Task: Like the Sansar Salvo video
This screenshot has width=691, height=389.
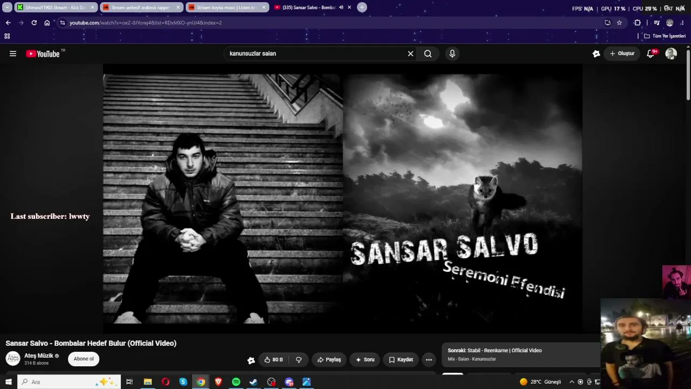Action: pos(274,360)
